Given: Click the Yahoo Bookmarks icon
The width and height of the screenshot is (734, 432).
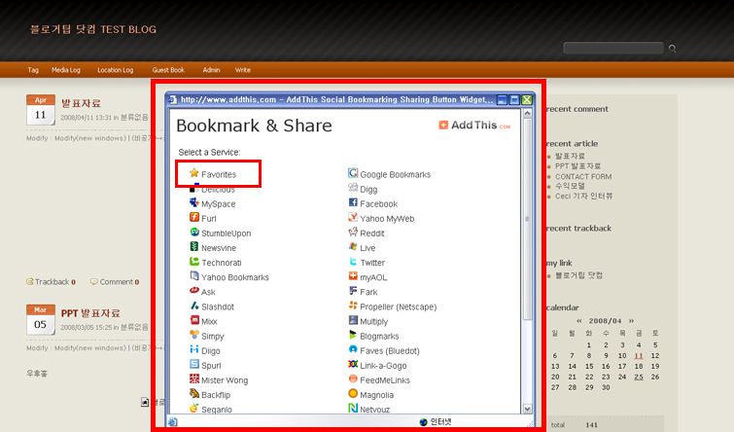Looking at the screenshot, I should point(194,275).
